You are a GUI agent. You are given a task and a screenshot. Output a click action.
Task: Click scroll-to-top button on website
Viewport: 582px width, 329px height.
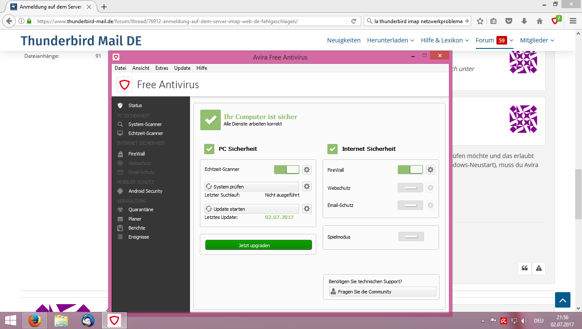pos(563,300)
